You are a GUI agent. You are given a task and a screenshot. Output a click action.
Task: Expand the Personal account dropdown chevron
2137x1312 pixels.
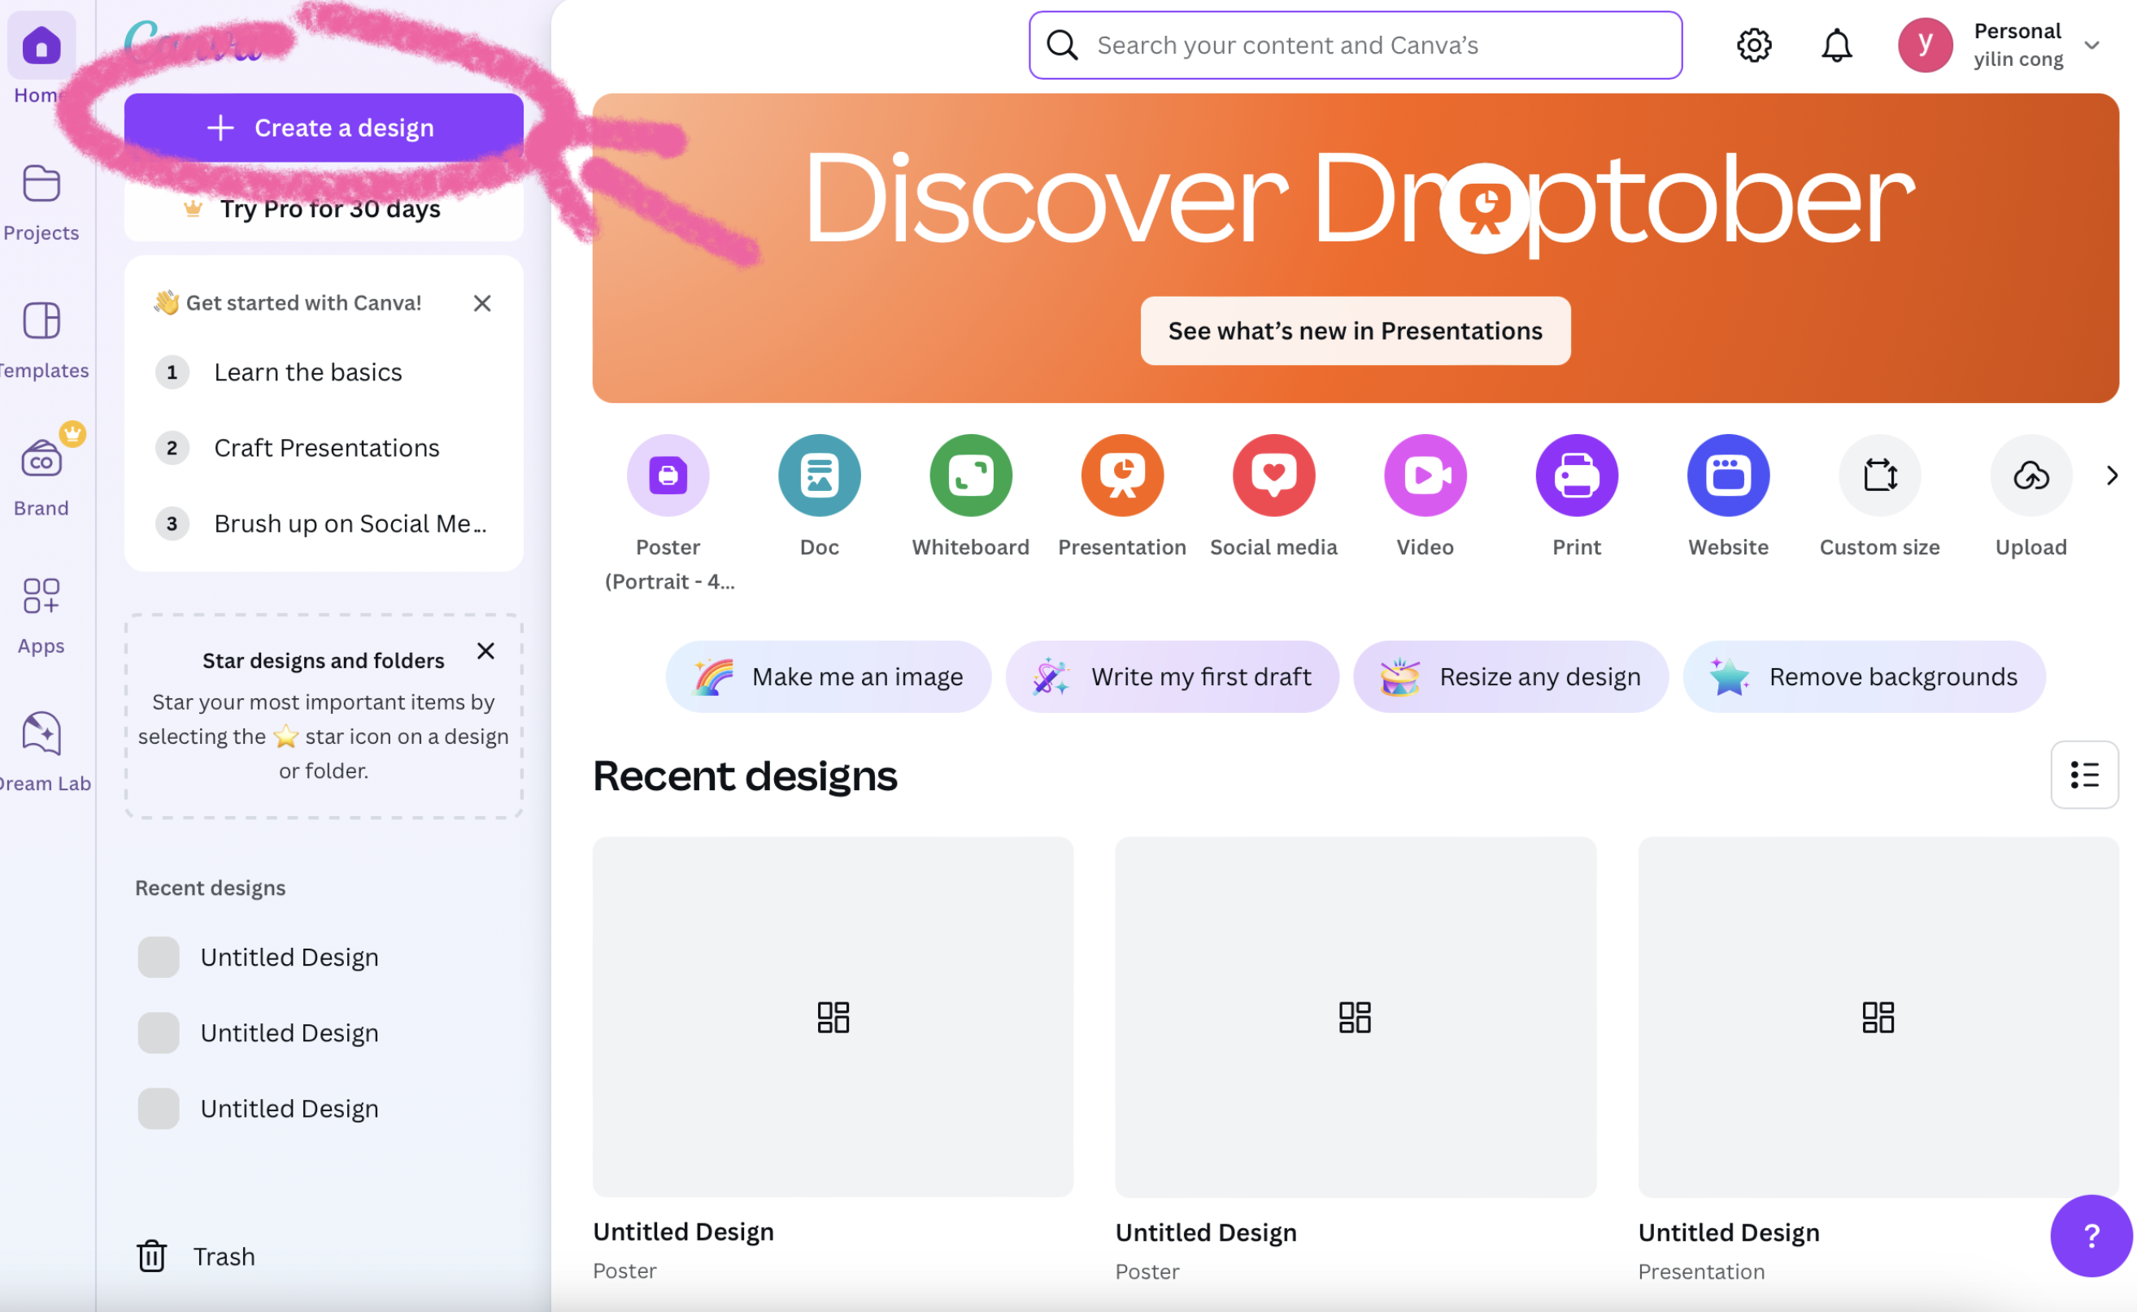(x=2091, y=46)
